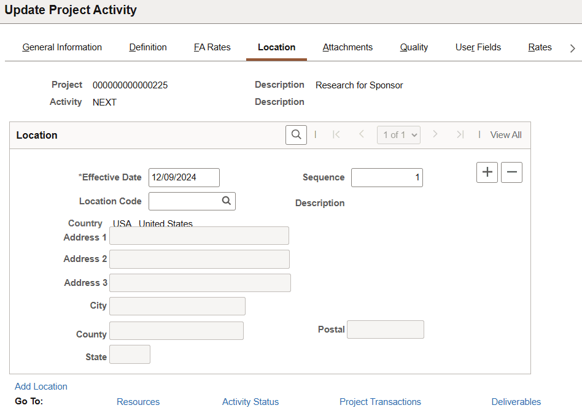This screenshot has height=416, width=582.
Task: Reveal hidden tabs with the right chevron
Action: [572, 47]
